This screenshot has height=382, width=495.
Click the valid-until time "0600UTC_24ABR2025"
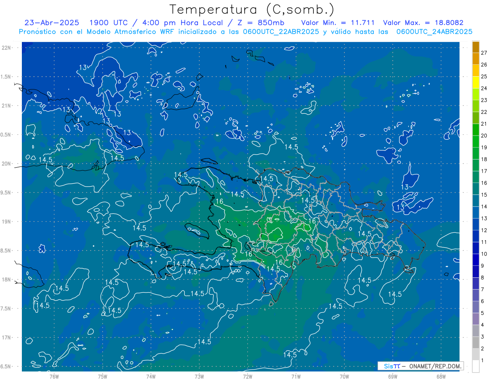(x=434, y=32)
